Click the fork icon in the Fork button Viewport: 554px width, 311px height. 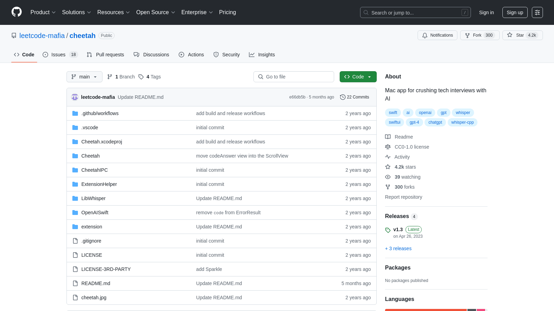467,35
